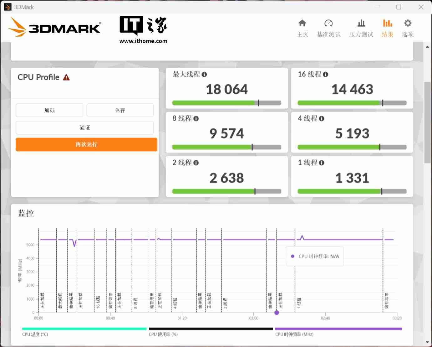Open the Options gear icon
Image resolution: width=432 pixels, height=347 pixels.
[x=408, y=23]
